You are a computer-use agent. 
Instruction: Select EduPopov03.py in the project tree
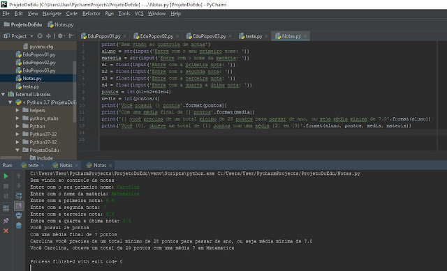click(36, 70)
